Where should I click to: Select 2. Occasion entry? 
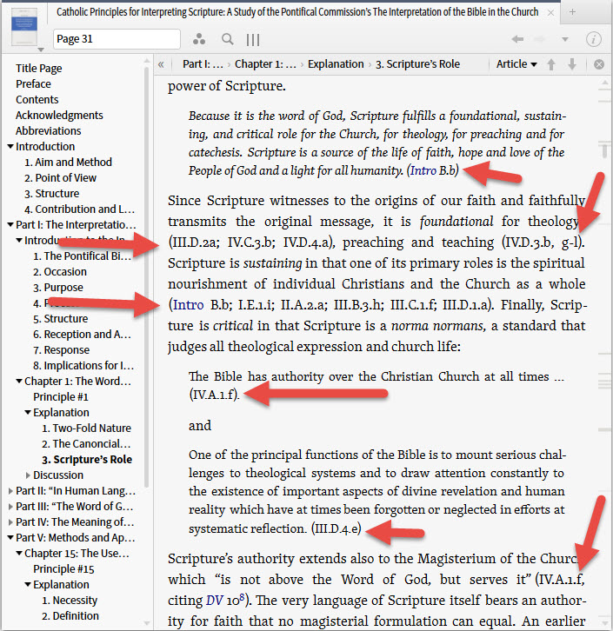[60, 272]
